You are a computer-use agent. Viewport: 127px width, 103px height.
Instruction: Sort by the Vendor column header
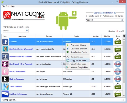tap(76, 36)
